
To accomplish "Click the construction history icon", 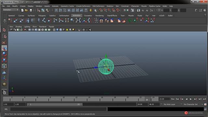I will [132, 10].
